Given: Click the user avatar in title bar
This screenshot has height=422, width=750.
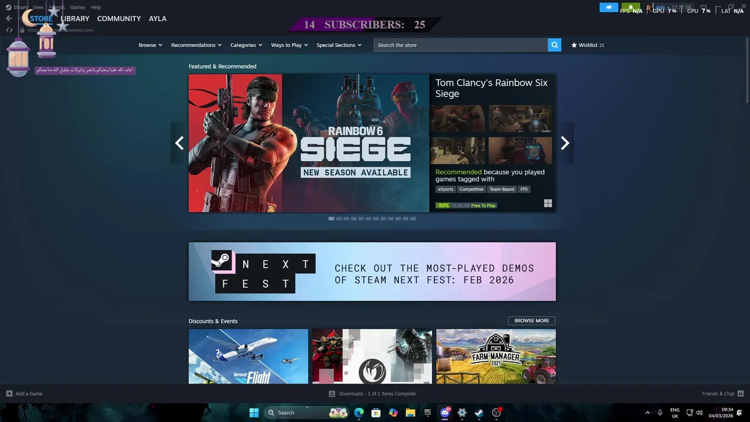Looking at the screenshot, I should tap(648, 8).
